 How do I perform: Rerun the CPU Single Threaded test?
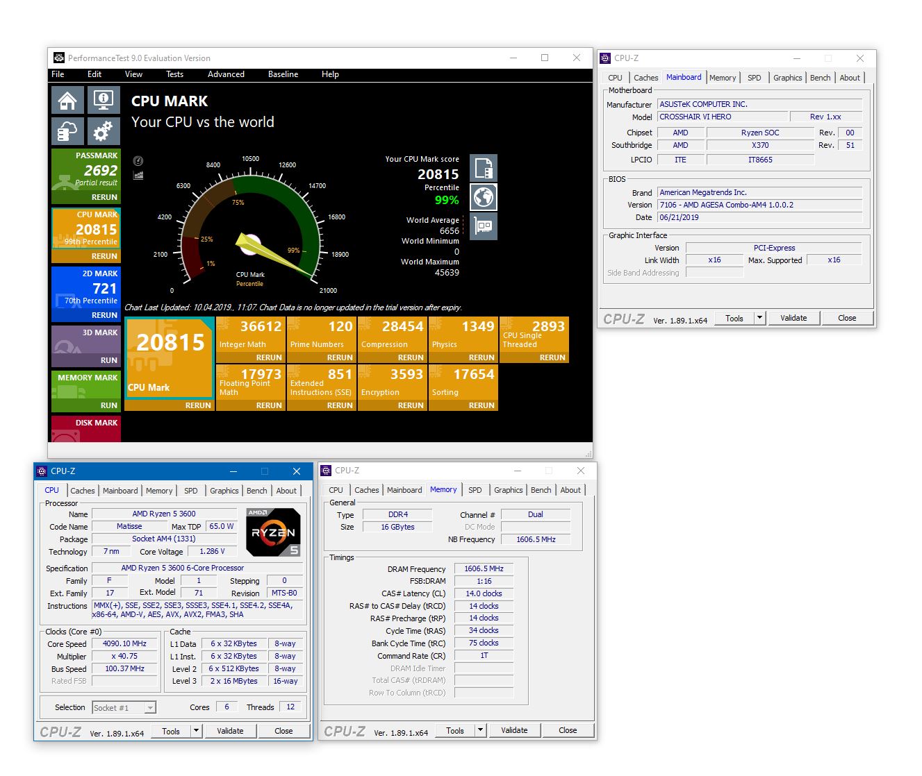(x=552, y=357)
